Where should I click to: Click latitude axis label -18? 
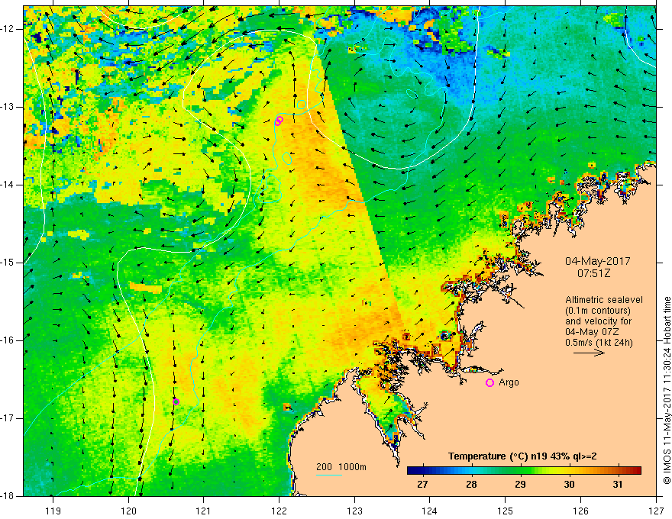pos(8,496)
